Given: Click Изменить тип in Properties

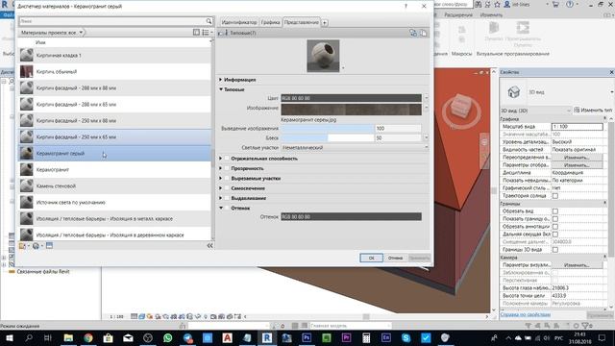Looking at the screenshot, I should [x=593, y=111].
